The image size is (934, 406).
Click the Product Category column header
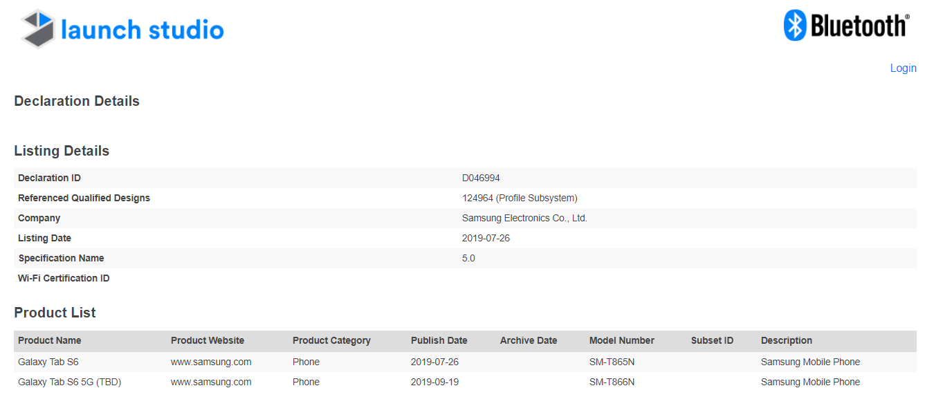tap(331, 340)
